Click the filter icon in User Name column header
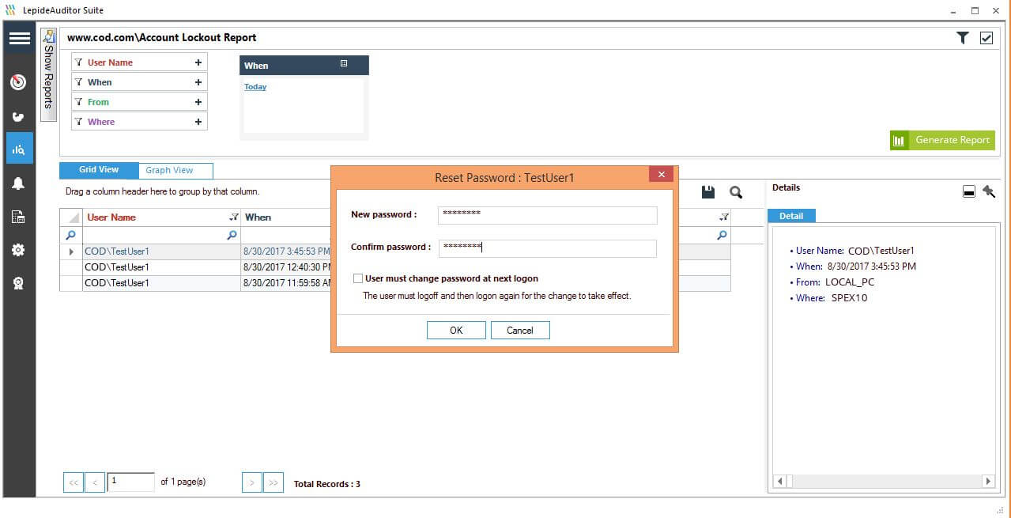Screen dimensions: 1011x518 pos(233,217)
